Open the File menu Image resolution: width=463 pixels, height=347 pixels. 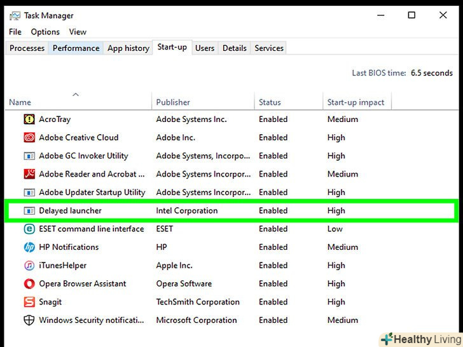pyautogui.click(x=15, y=32)
